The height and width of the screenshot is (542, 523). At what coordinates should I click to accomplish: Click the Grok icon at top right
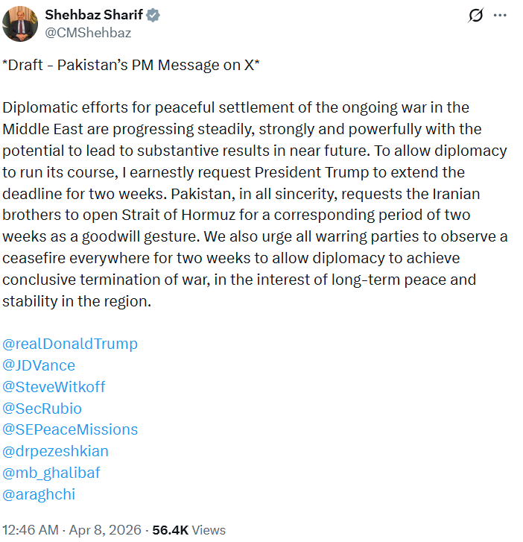475,16
